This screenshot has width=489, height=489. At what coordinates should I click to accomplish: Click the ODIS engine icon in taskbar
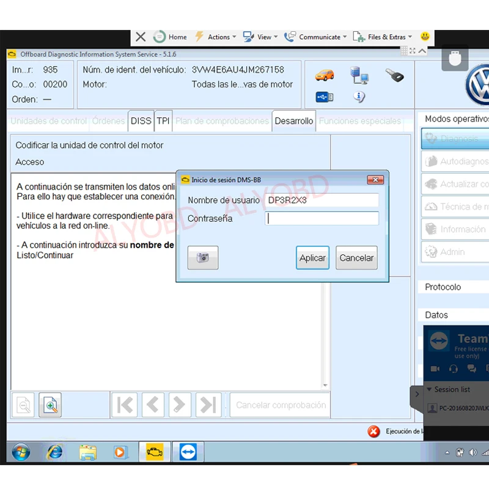tap(155, 452)
